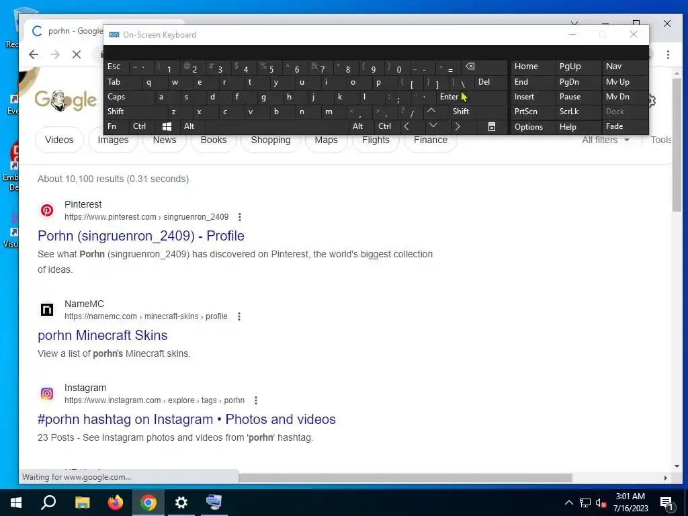The height and width of the screenshot is (516, 688).
Task: Select the Images filter tab
Action: point(113,141)
